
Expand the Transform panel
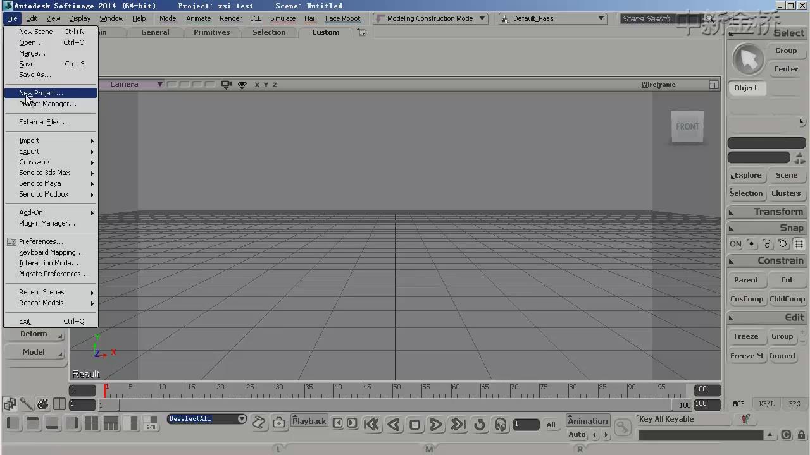(x=767, y=212)
